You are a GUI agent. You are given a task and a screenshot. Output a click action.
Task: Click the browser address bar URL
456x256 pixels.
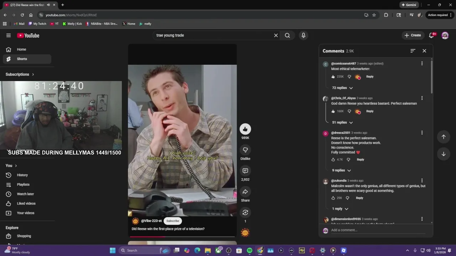tap(71, 15)
